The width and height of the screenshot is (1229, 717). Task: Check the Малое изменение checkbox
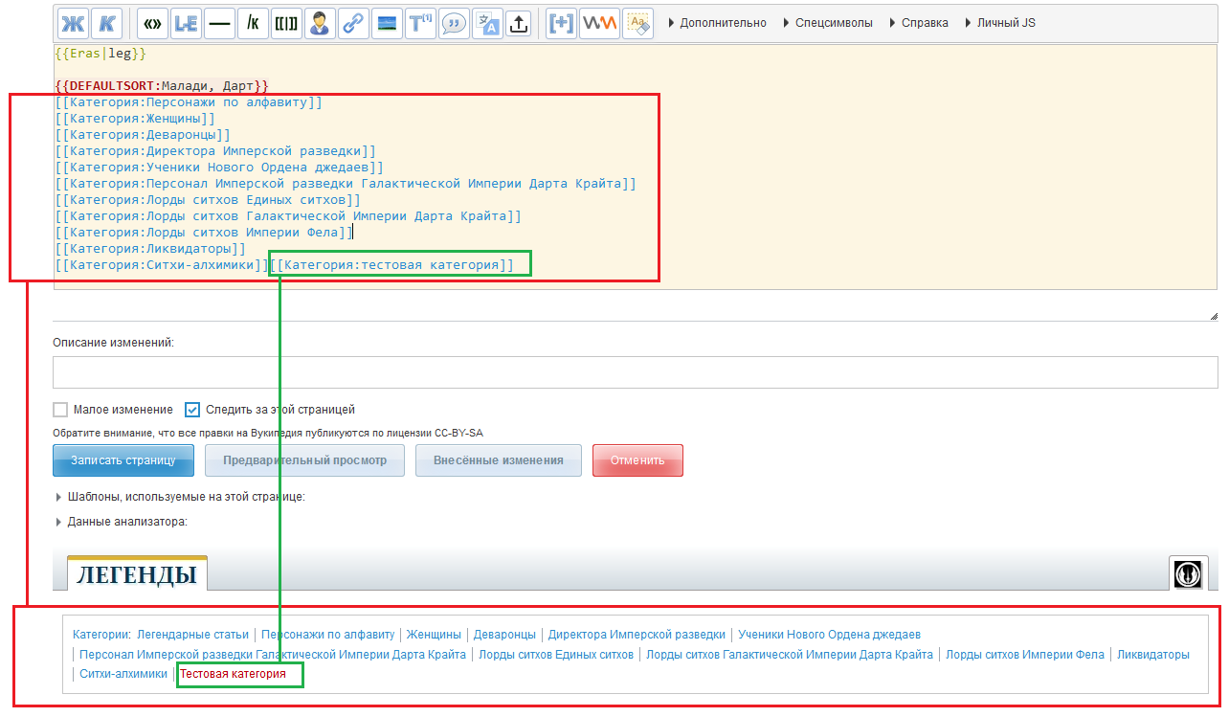point(62,410)
